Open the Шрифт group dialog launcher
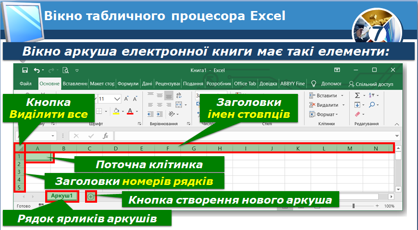Screen dimensions: 418x230 [139, 124]
